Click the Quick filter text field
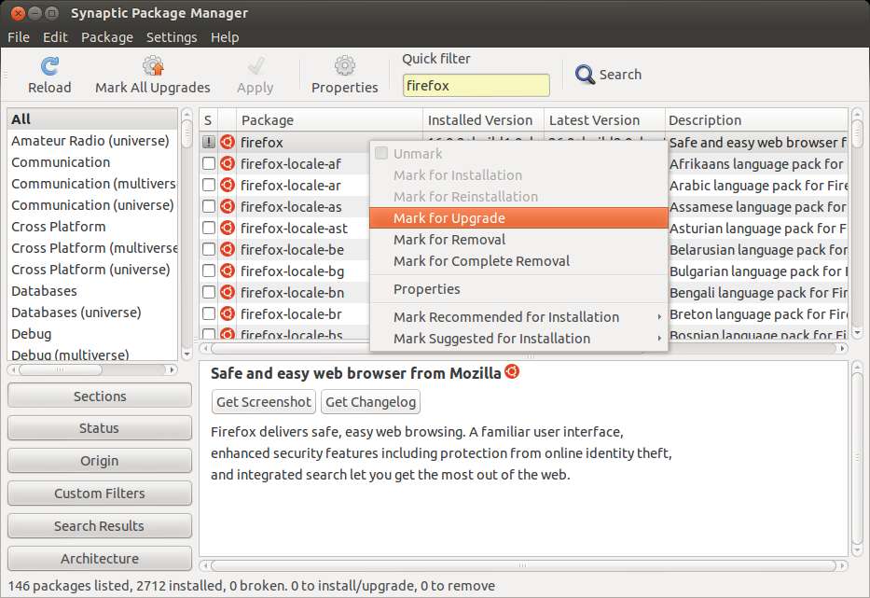This screenshot has height=598, width=870. [x=476, y=86]
